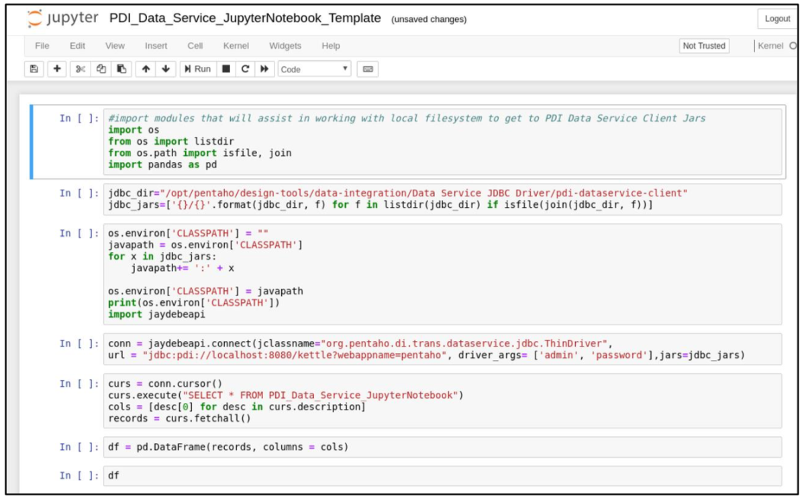The width and height of the screenshot is (804, 500).
Task: Cut selected cells with the scissors icon
Action: click(81, 69)
